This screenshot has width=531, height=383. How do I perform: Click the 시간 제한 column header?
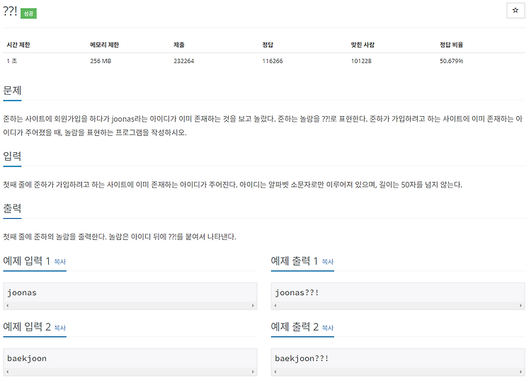pyautogui.click(x=18, y=45)
